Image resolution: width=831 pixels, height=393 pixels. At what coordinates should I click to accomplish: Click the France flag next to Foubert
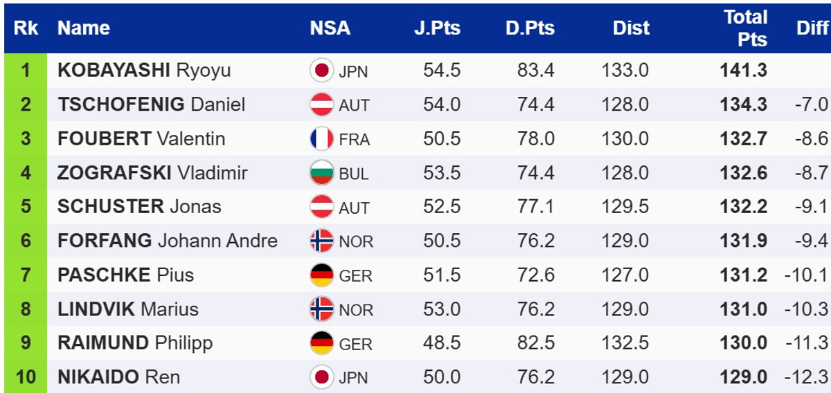pos(321,139)
